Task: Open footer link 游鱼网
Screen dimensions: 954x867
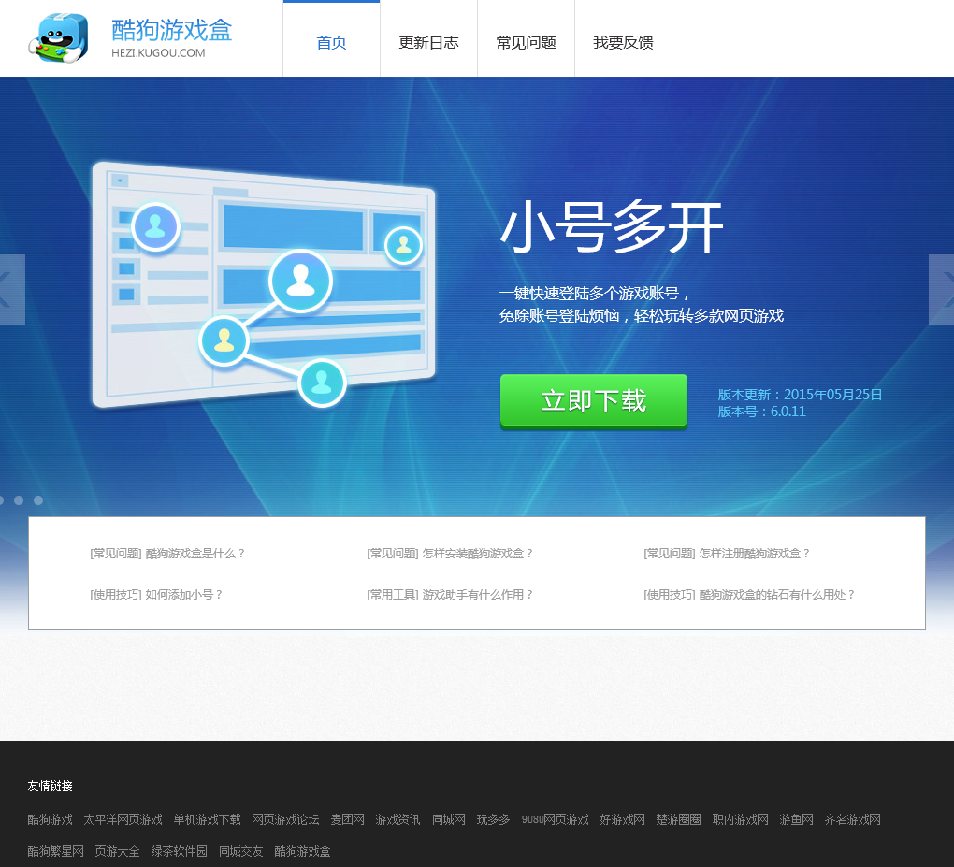Action: pos(797,819)
